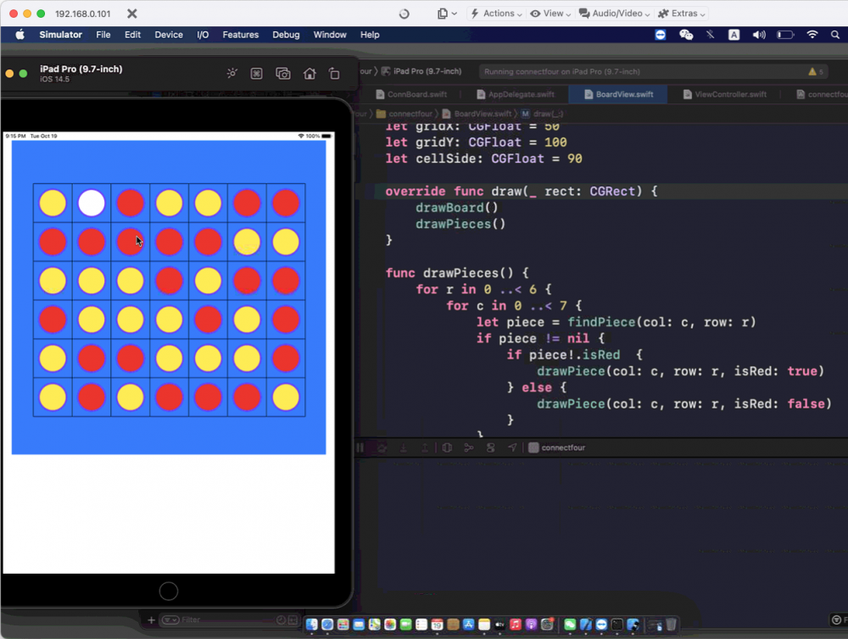Click drawBoard() call in the code
Screen dimensions: 848x639
click(x=456, y=208)
